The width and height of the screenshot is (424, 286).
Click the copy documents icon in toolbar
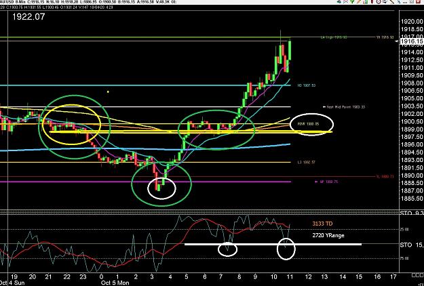385,1
